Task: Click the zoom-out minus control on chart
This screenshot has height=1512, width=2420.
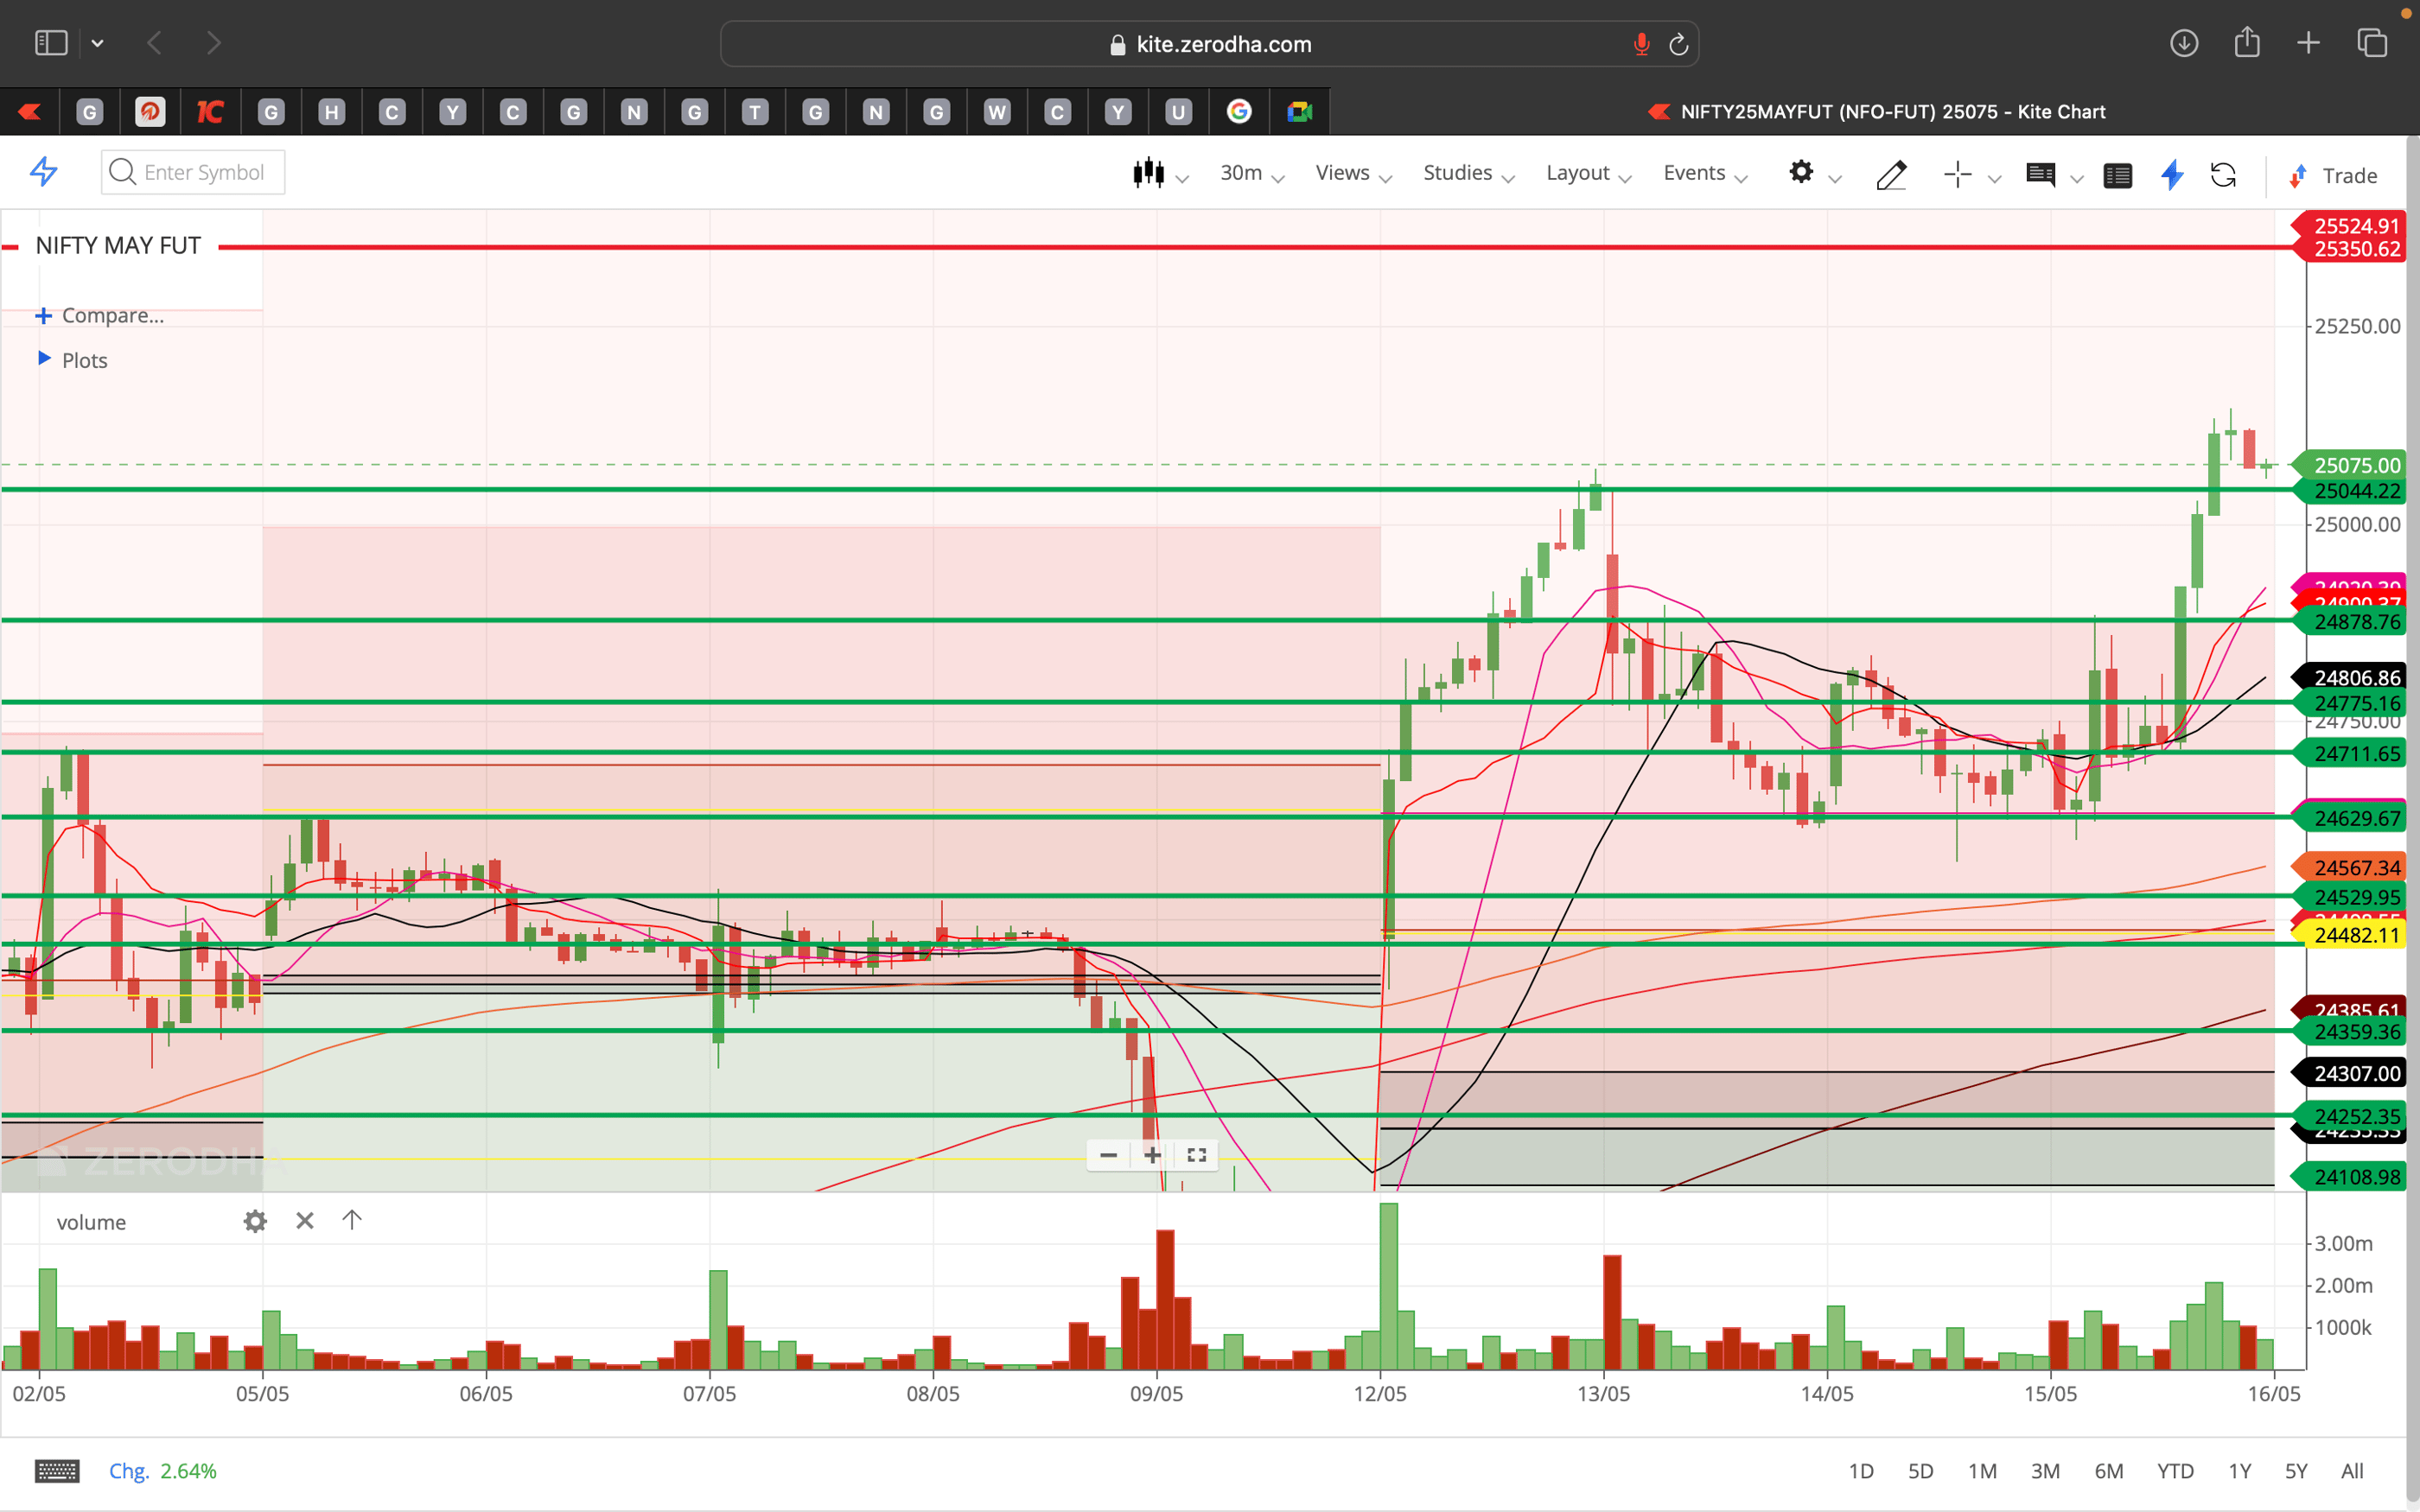Action: pyautogui.click(x=1108, y=1155)
